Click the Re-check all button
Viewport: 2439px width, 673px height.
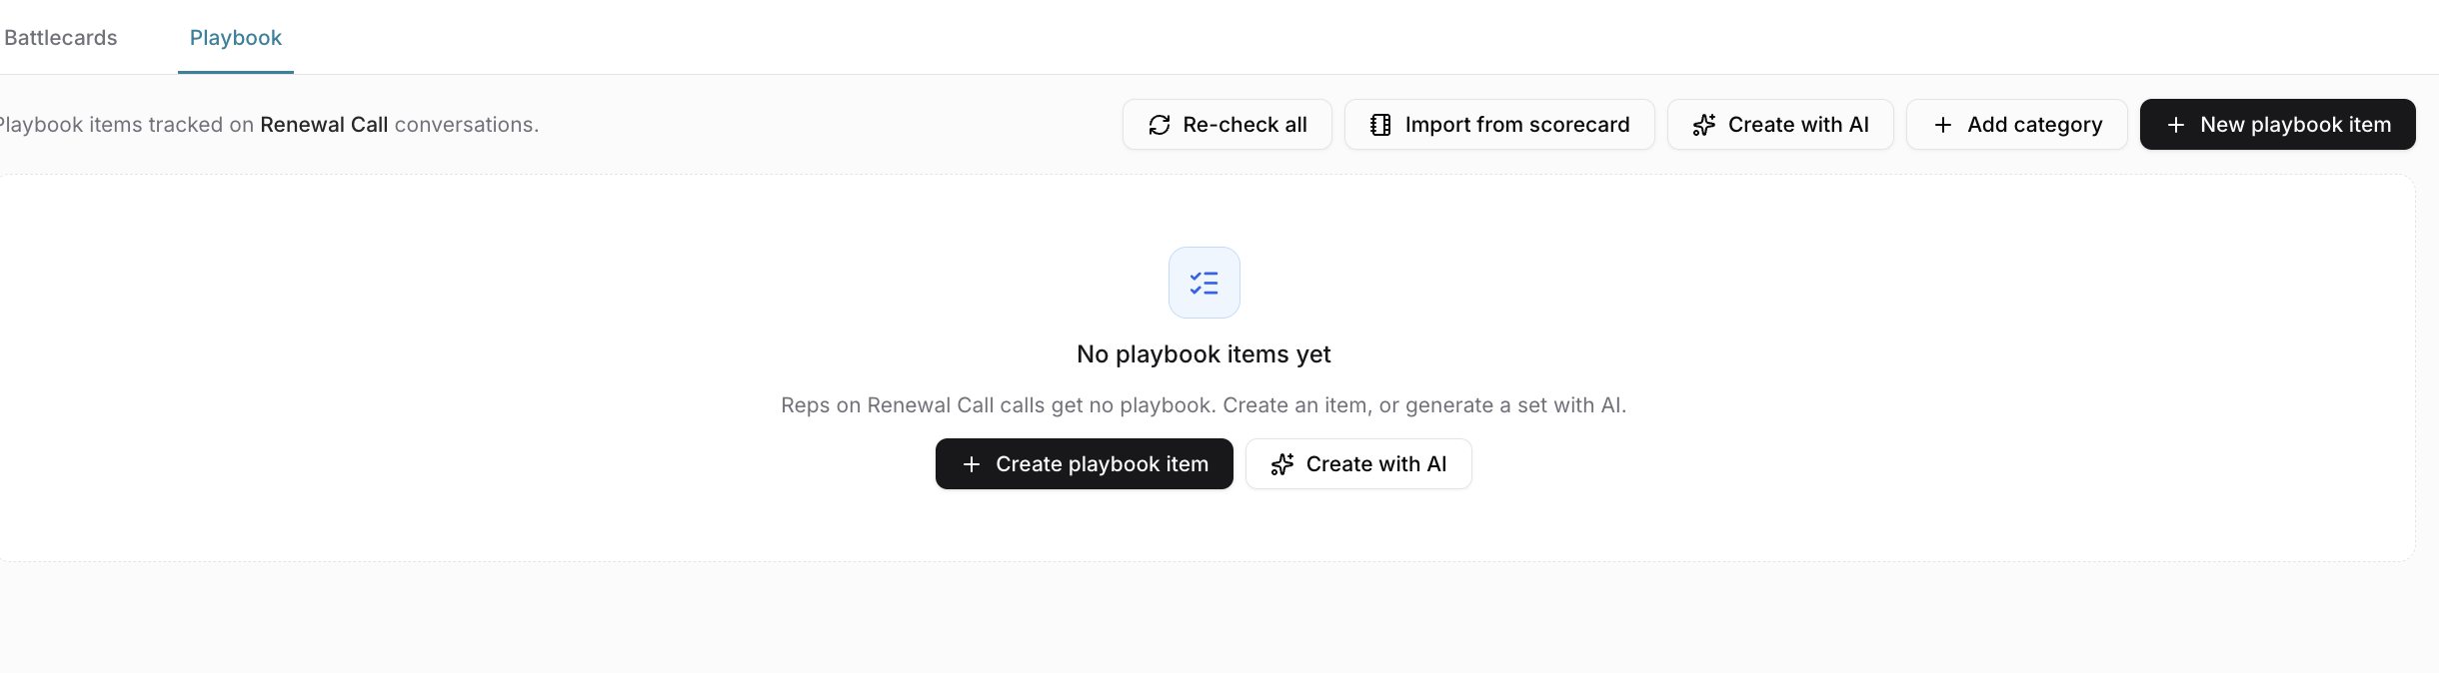(x=1227, y=125)
